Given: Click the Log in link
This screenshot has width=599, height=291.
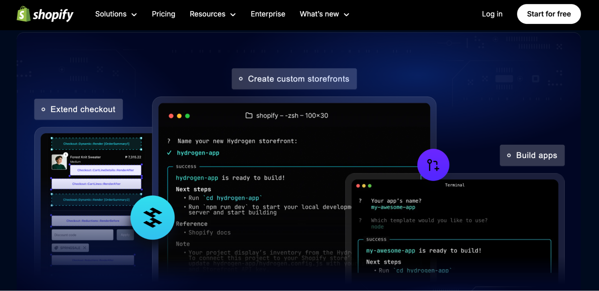Looking at the screenshot, I should point(492,14).
